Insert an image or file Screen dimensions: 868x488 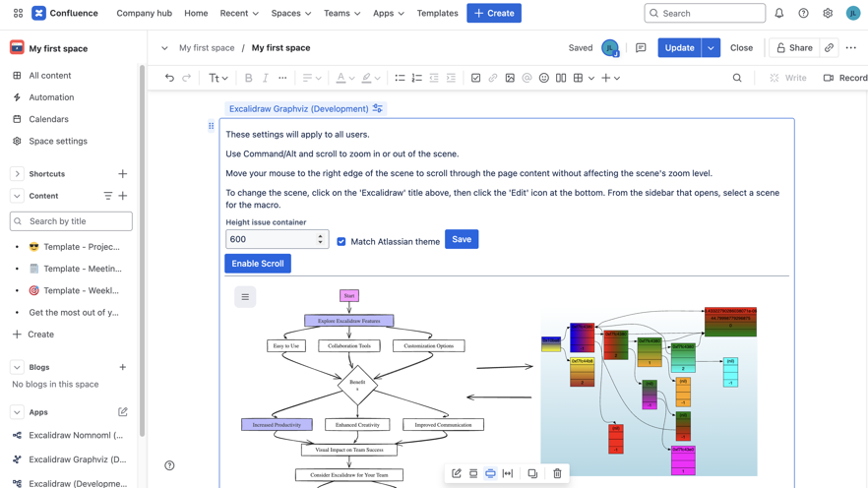510,78
